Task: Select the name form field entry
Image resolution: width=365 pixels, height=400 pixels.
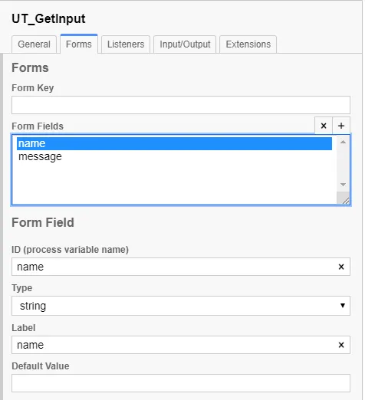Action: coord(174,143)
